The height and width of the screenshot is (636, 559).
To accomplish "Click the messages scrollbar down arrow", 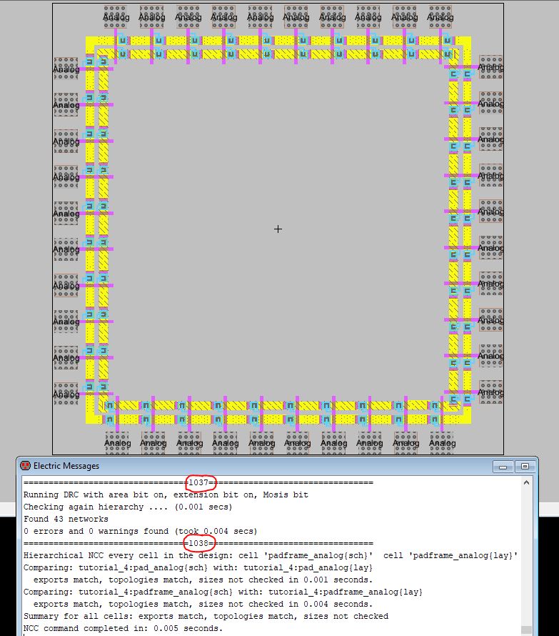I will 526,630.
